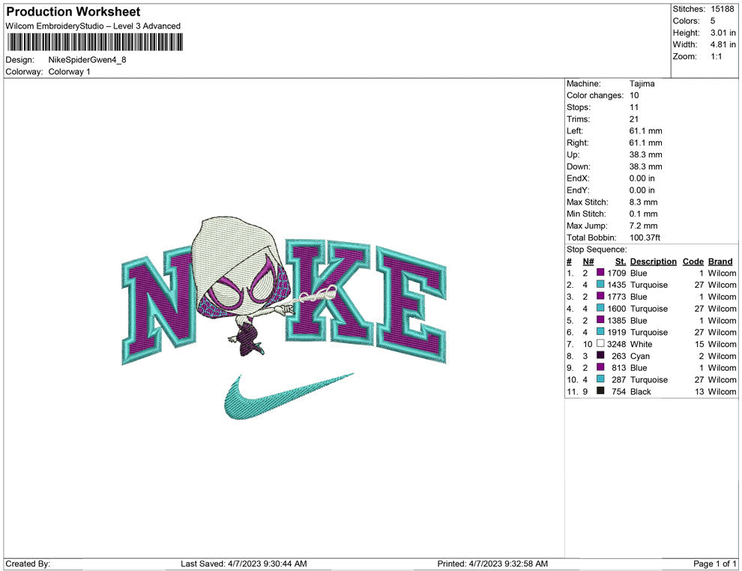
Task: Click the turquoise swatch for stitch 287
Action: [600, 379]
